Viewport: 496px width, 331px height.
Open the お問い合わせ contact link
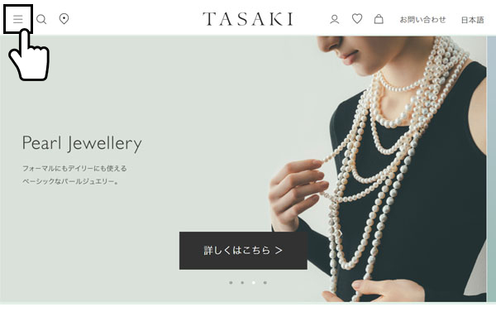[422, 20]
